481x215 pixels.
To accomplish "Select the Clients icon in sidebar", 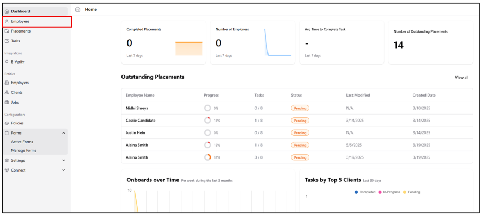I will click(7, 92).
